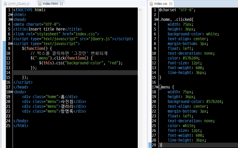Click the scroll-up arrow of the index.html editor

click(140, 10)
